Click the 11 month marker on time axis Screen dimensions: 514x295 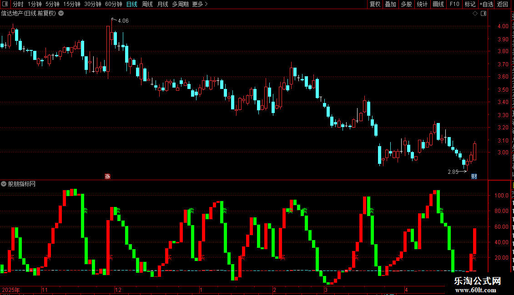(45, 290)
